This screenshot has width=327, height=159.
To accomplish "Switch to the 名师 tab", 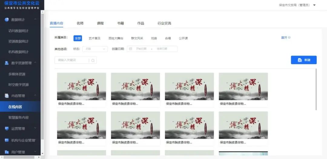I will [x=80, y=23].
